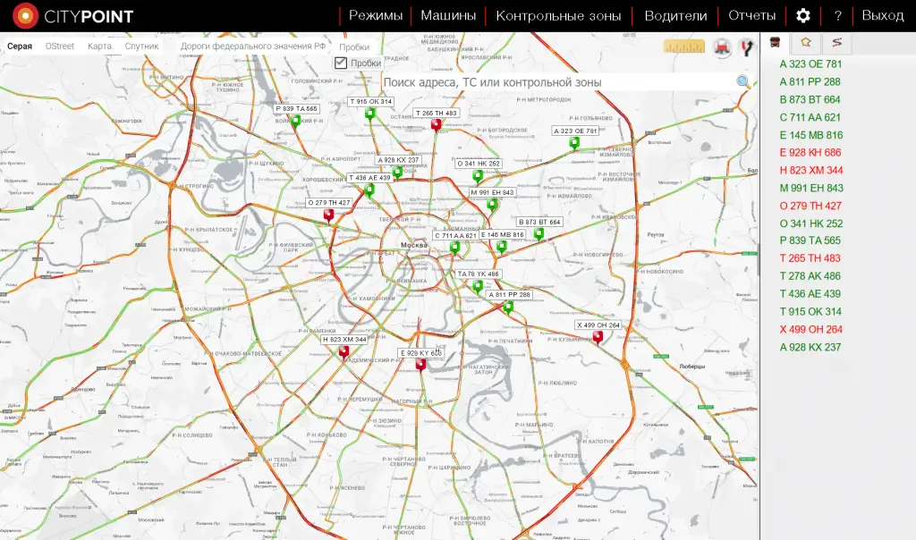
Task: Expand the Пробки layer dropdown
Action: (354, 47)
